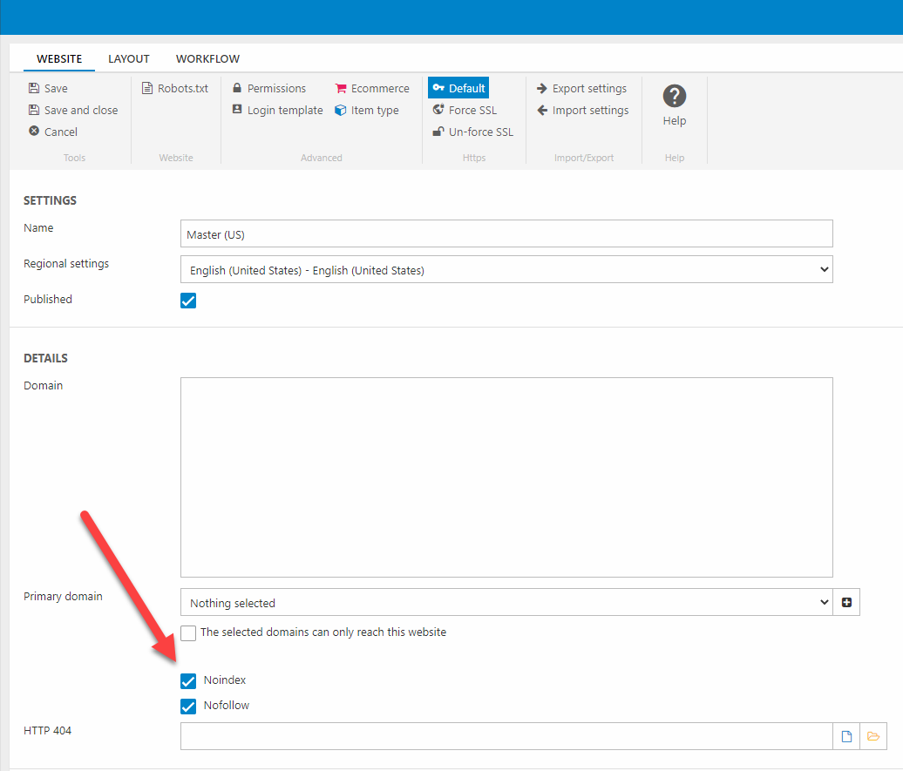Open Permissions with the lock icon
Screen dimensions: 903x771
269,88
